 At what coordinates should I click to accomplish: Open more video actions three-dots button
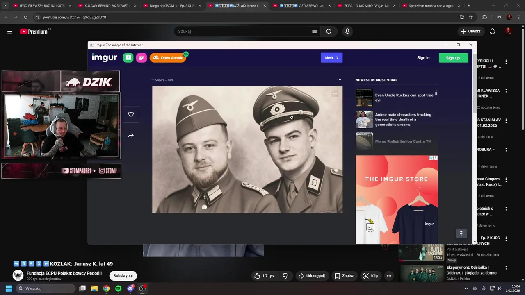tap(389, 276)
